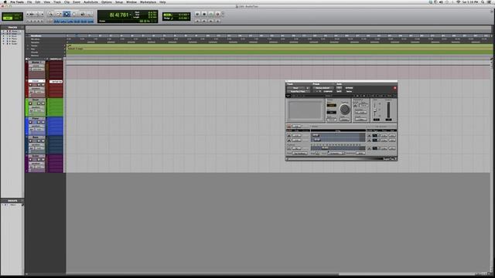
Task: Click the Stop transport button
Action: [x=204, y=14]
